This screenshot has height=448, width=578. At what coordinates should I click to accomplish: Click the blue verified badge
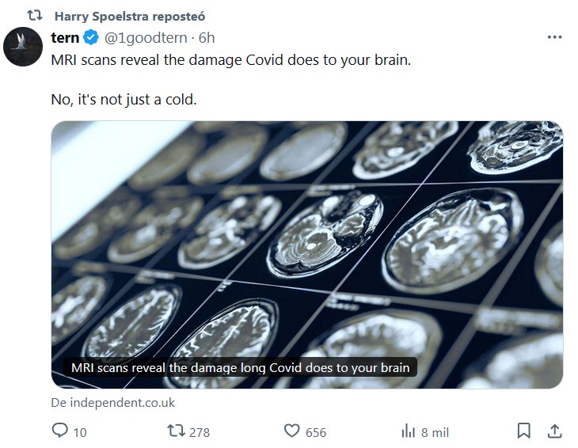91,38
